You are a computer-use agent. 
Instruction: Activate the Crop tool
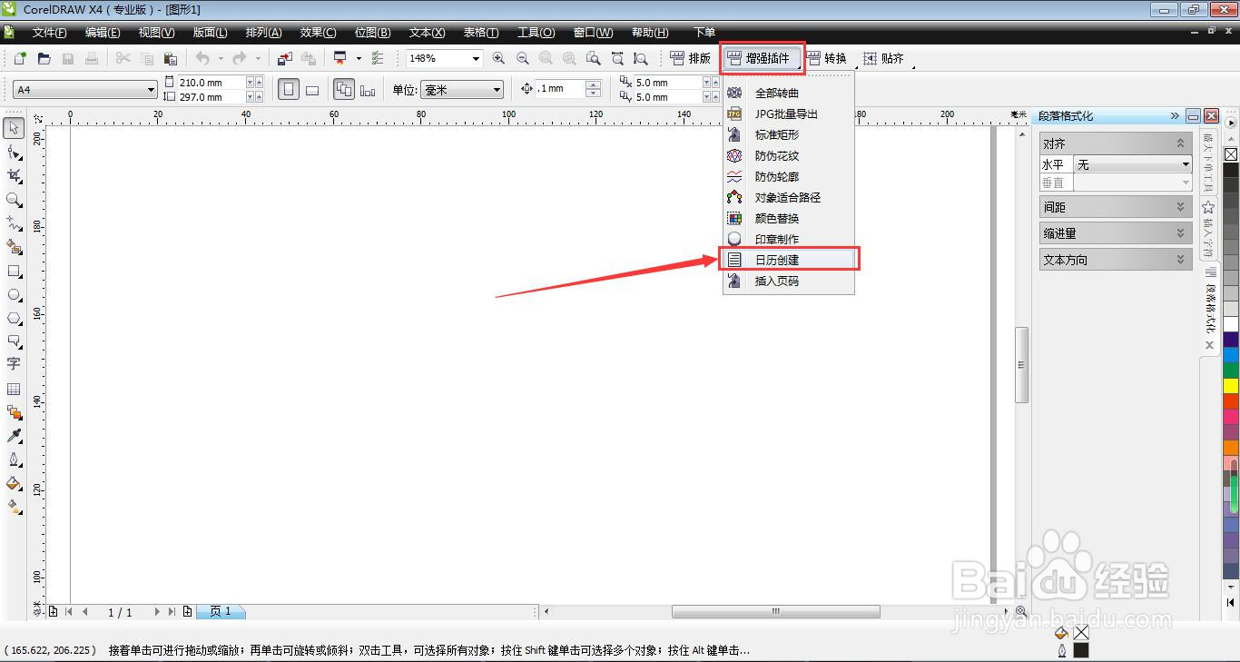(x=14, y=176)
